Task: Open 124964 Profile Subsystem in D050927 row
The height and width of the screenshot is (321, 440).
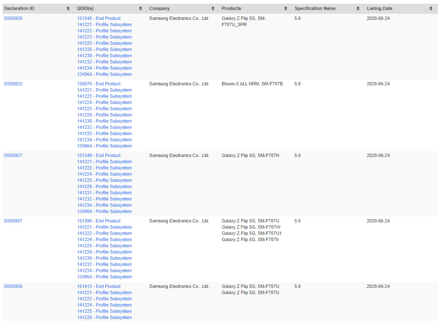Action: (x=104, y=211)
